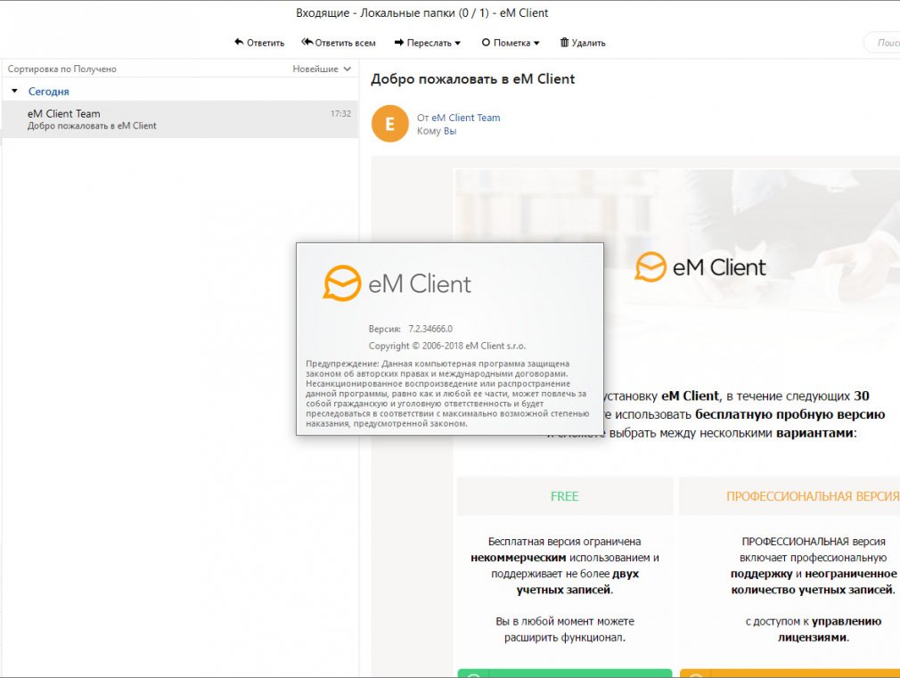
Task: Click the Ответить reply arrow icon
Action: (239, 42)
